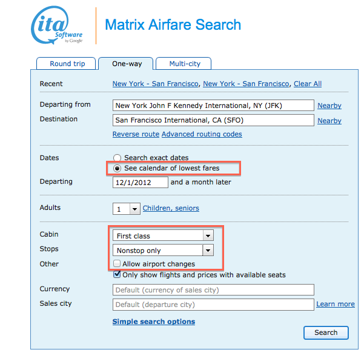The width and height of the screenshot is (364, 358).
Task: Click Clear All in recent searches
Action: click(308, 84)
